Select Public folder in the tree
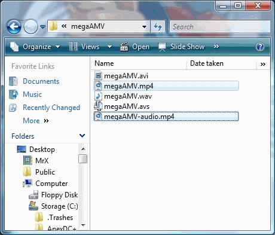This screenshot has height=235, width=275. click(45, 172)
